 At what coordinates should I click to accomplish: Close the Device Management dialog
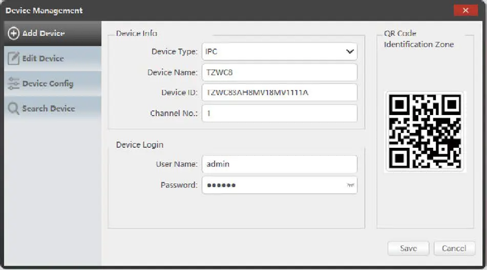pyautogui.click(x=465, y=10)
